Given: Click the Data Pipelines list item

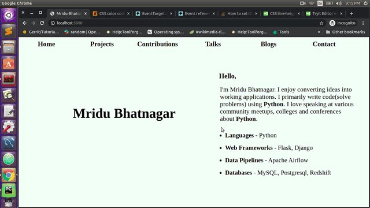Looking at the screenshot, I should coord(267,161).
